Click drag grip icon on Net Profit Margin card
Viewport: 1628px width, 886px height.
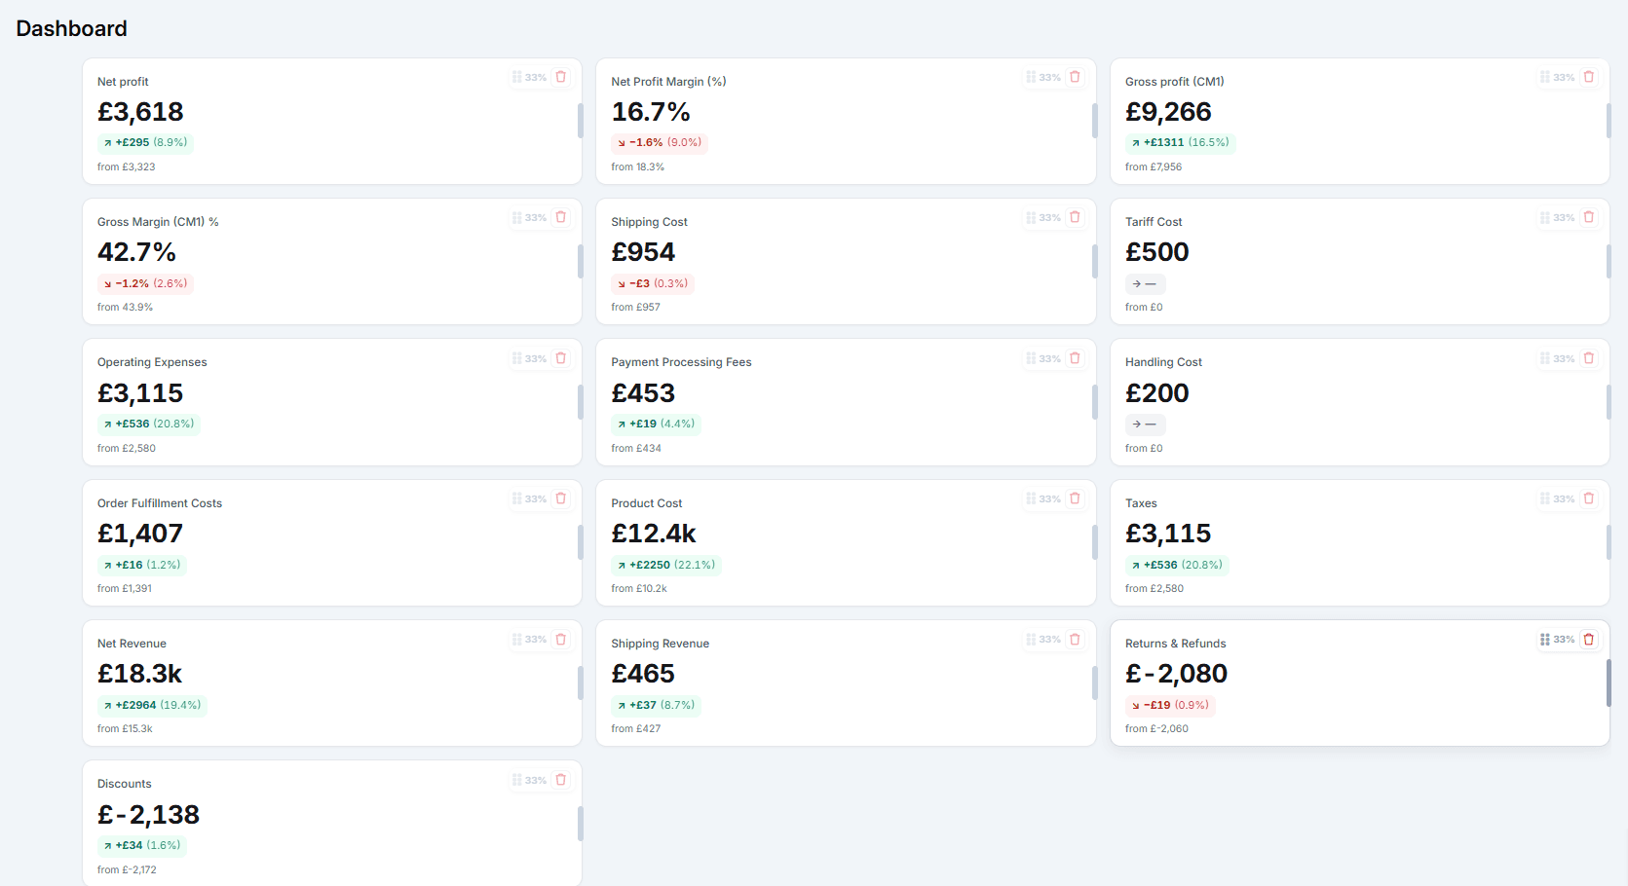pos(1031,77)
